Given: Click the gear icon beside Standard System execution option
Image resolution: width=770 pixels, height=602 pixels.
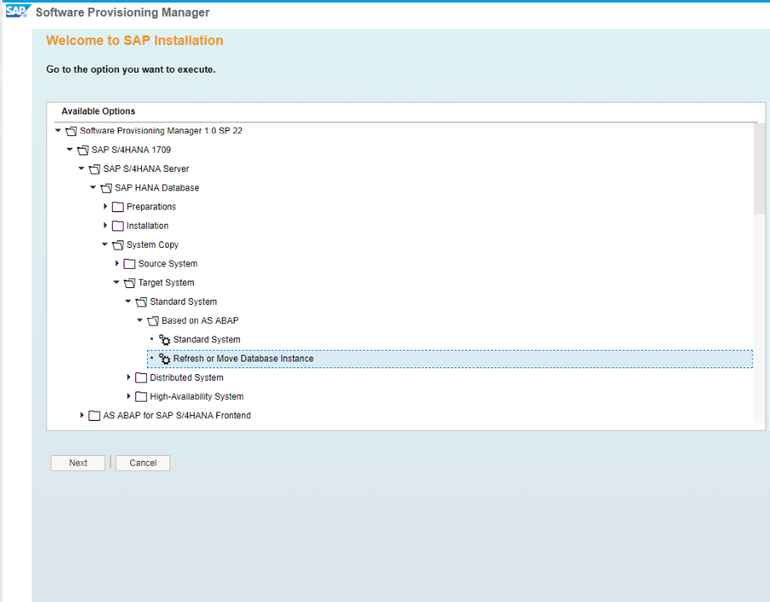Looking at the screenshot, I should (x=164, y=339).
